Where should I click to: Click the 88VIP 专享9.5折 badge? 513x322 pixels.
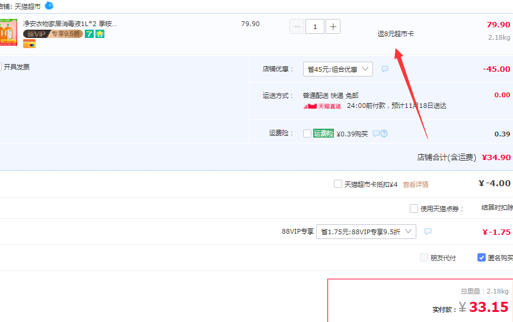53,34
